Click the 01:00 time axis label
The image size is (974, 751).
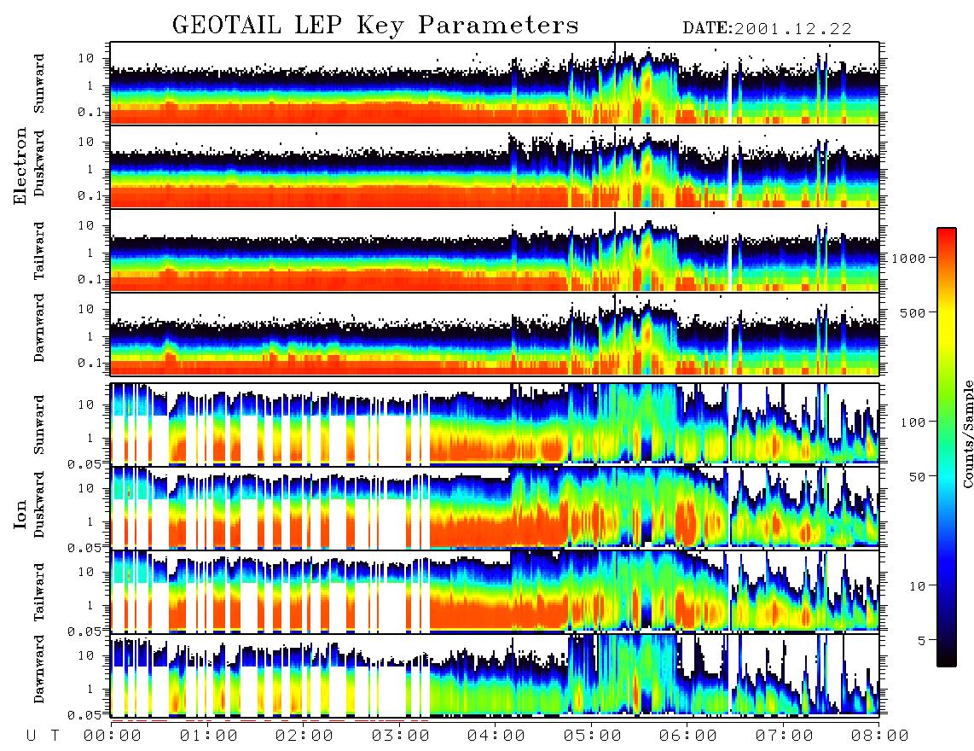209,736
